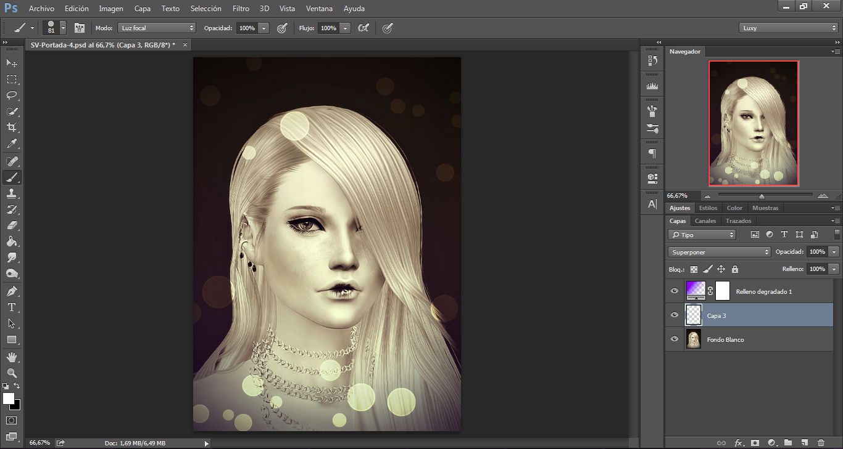The image size is (843, 449).
Task: Toggle lock image pixels brush icon
Action: [x=707, y=269]
